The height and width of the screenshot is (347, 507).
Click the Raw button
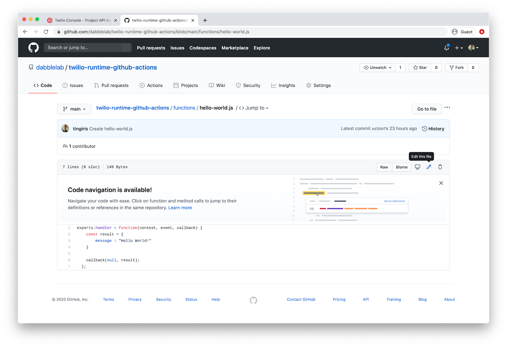(384, 167)
